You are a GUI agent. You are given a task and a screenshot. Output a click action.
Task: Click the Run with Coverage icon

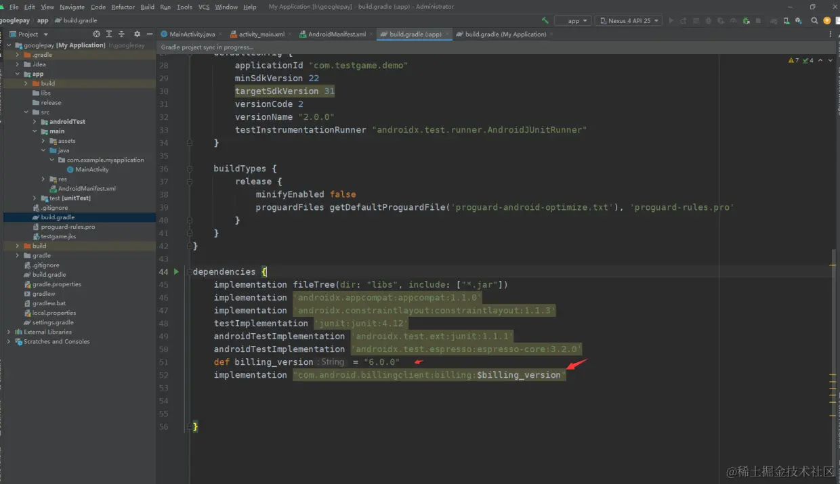[x=721, y=20]
